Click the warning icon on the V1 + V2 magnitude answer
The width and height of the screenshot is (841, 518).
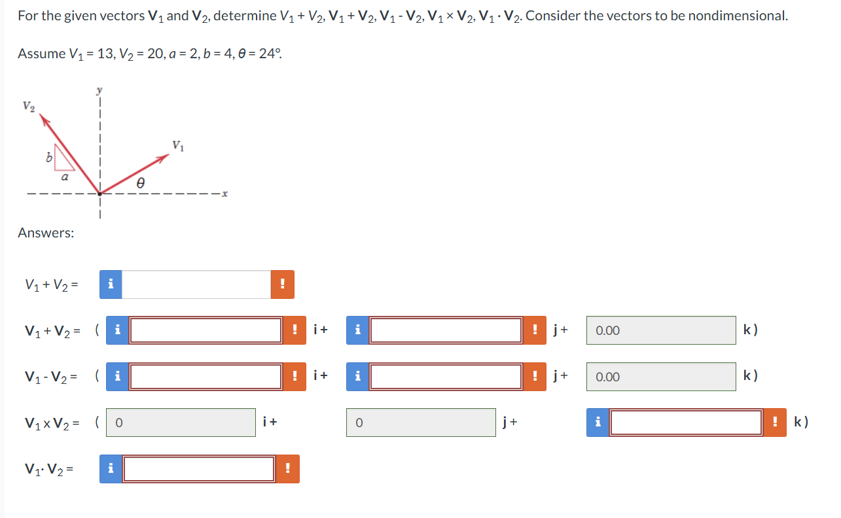point(282,285)
